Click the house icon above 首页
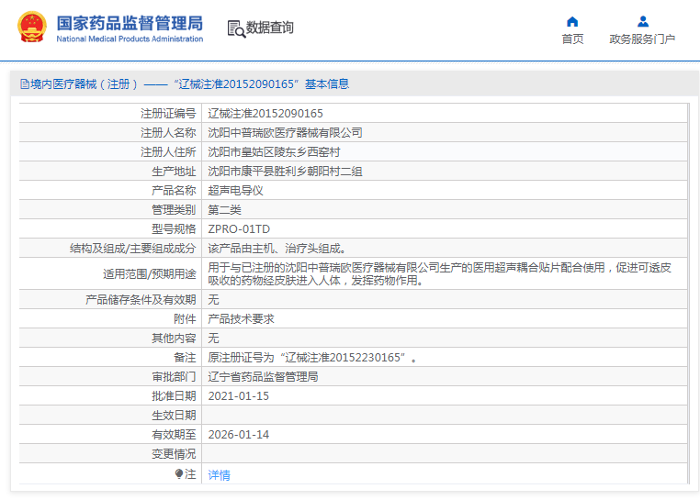 click(572, 21)
